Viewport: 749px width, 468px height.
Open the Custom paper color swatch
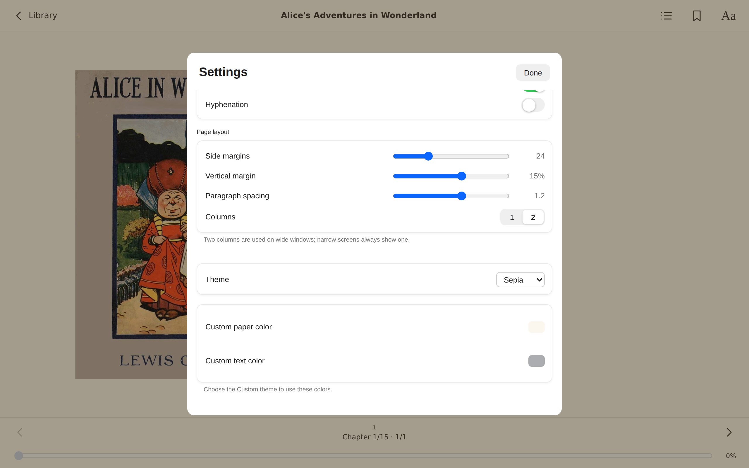click(x=536, y=327)
